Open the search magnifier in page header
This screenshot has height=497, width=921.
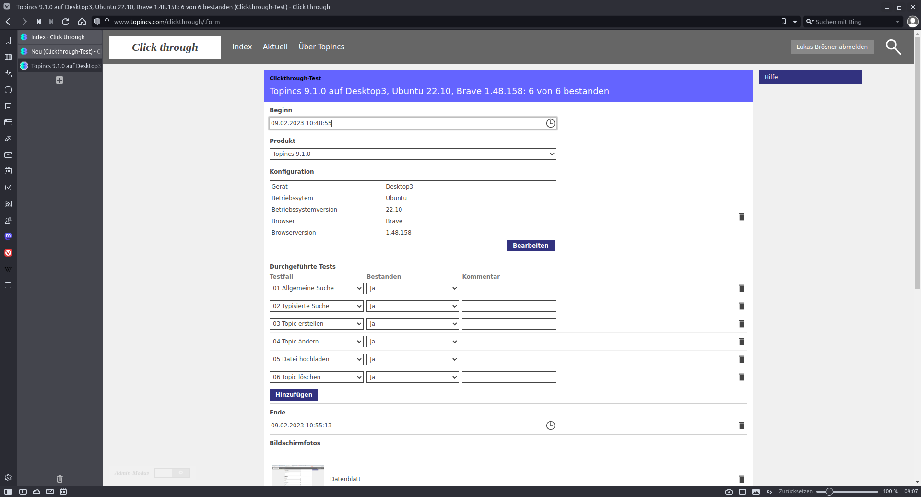[x=893, y=47]
